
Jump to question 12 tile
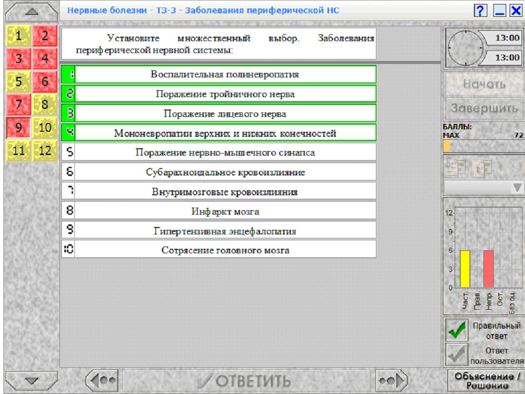coord(45,151)
